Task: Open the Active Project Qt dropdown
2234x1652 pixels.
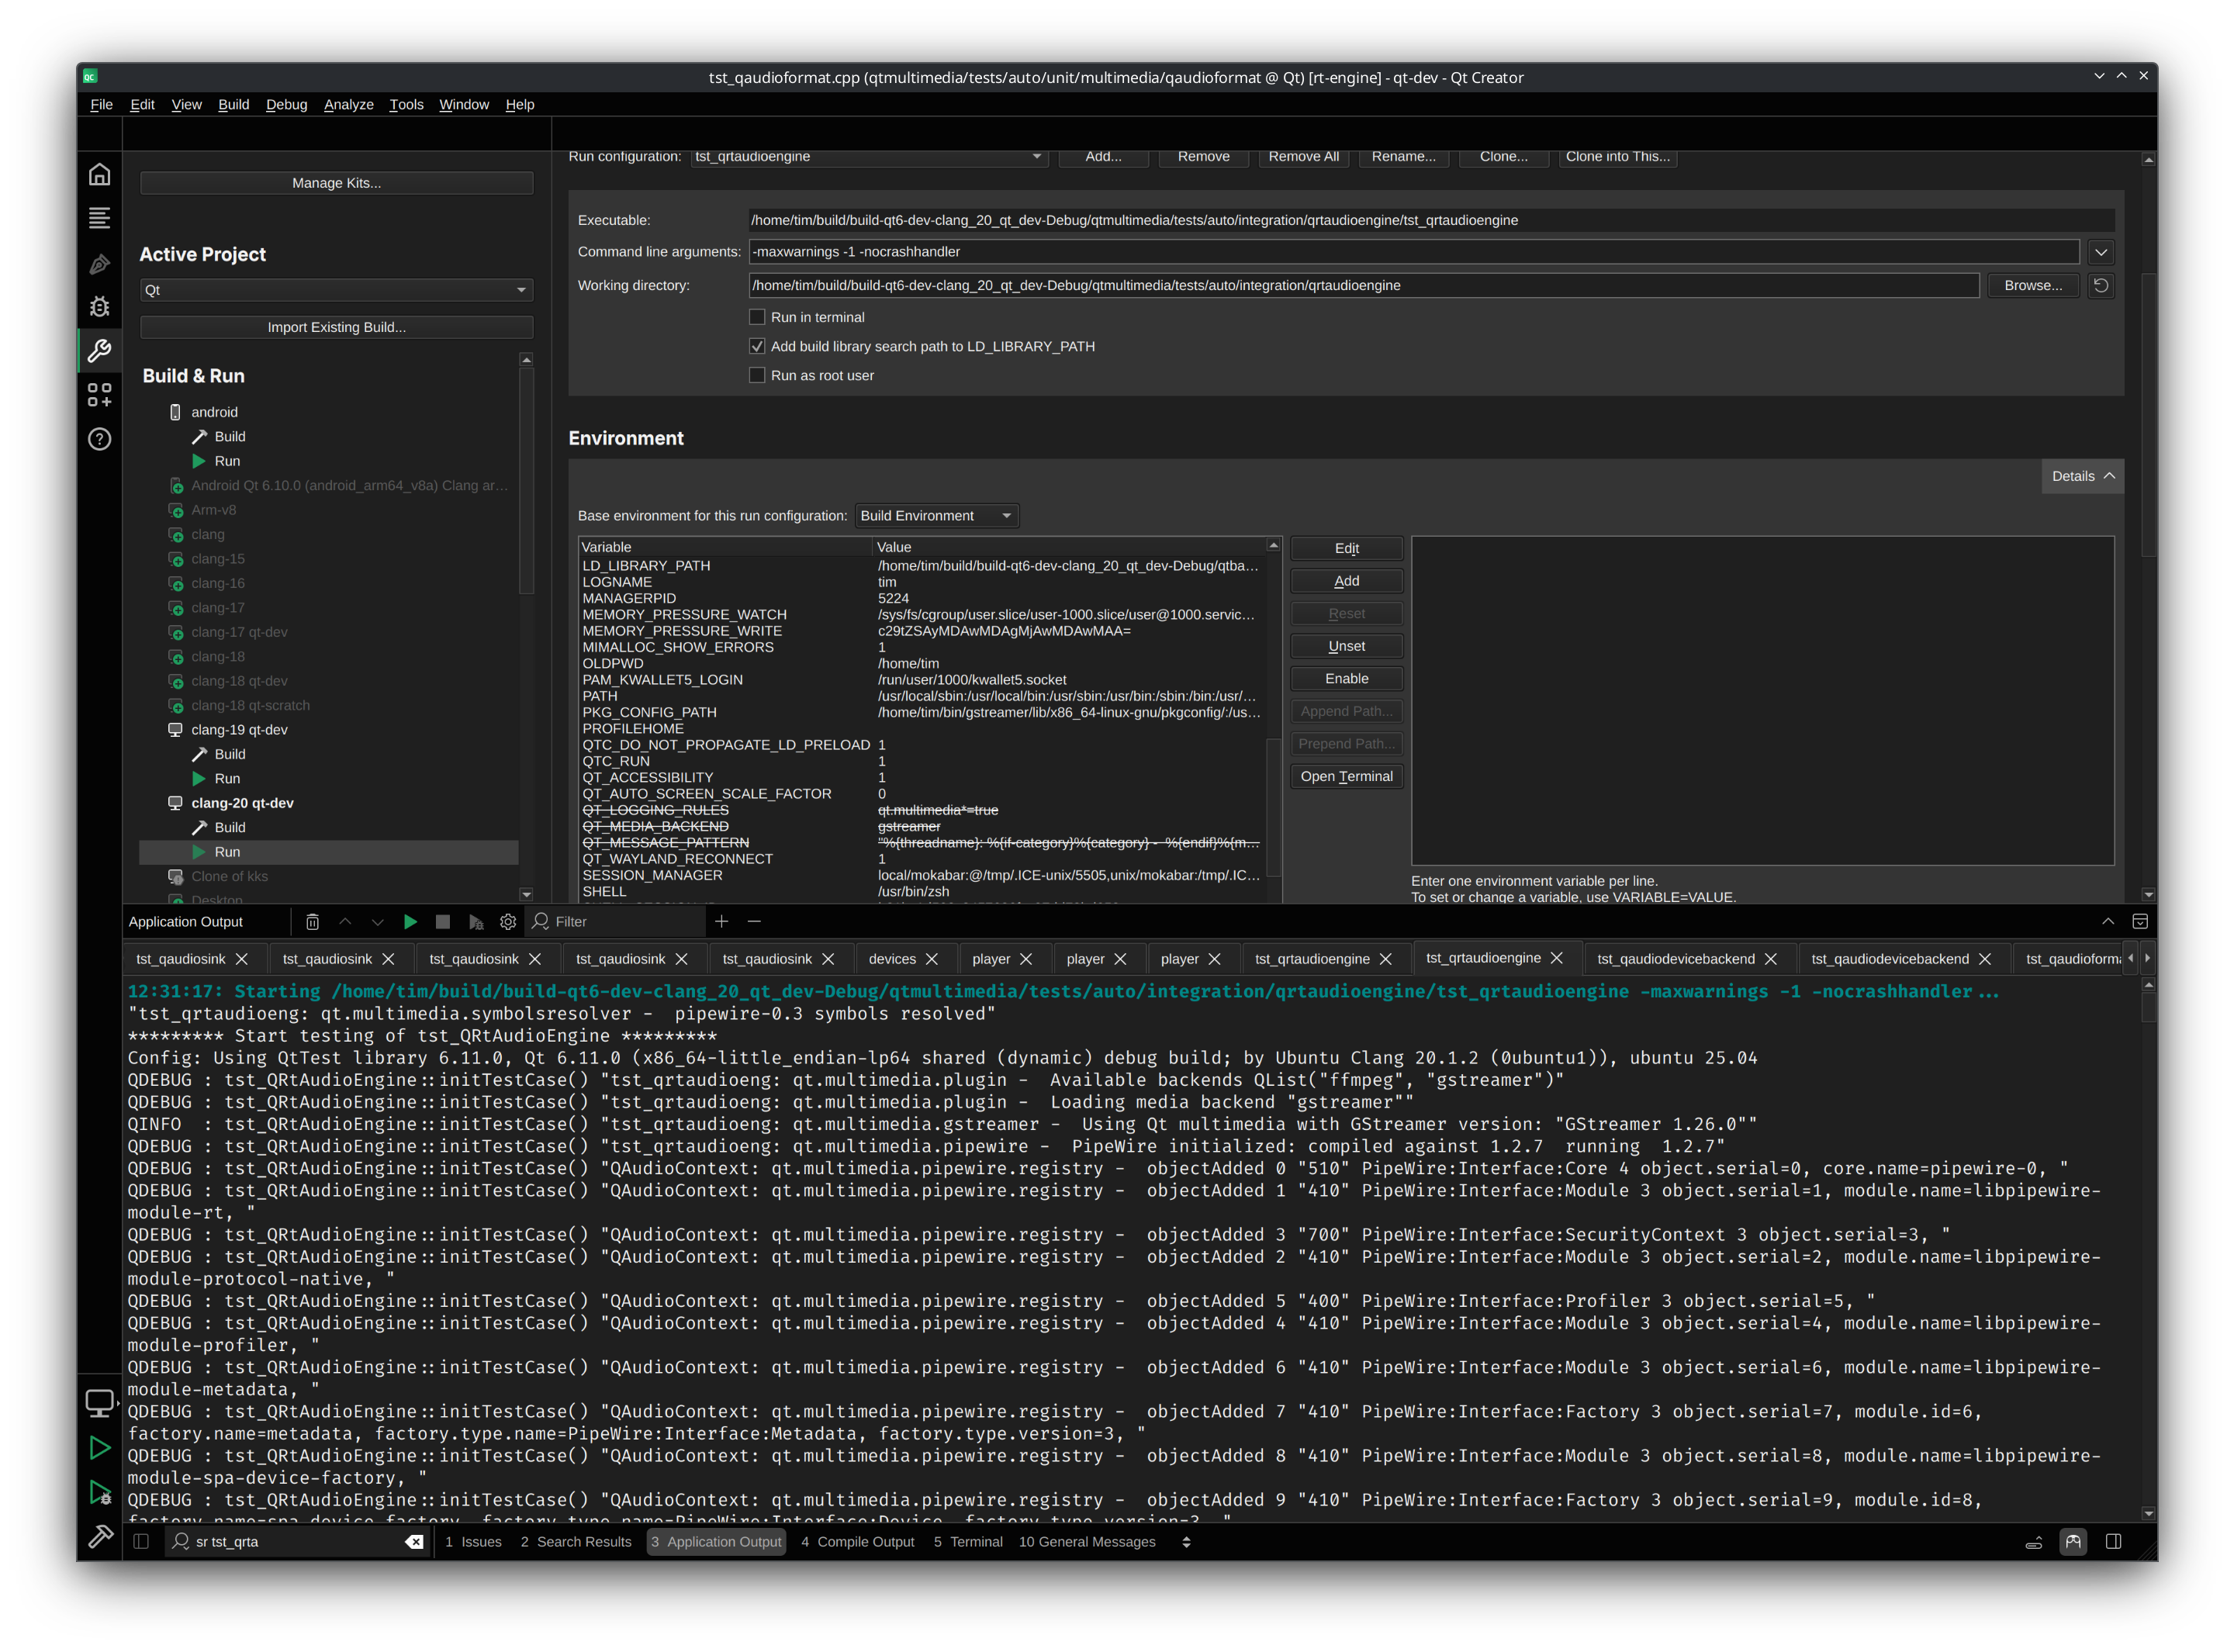Action: point(336,290)
